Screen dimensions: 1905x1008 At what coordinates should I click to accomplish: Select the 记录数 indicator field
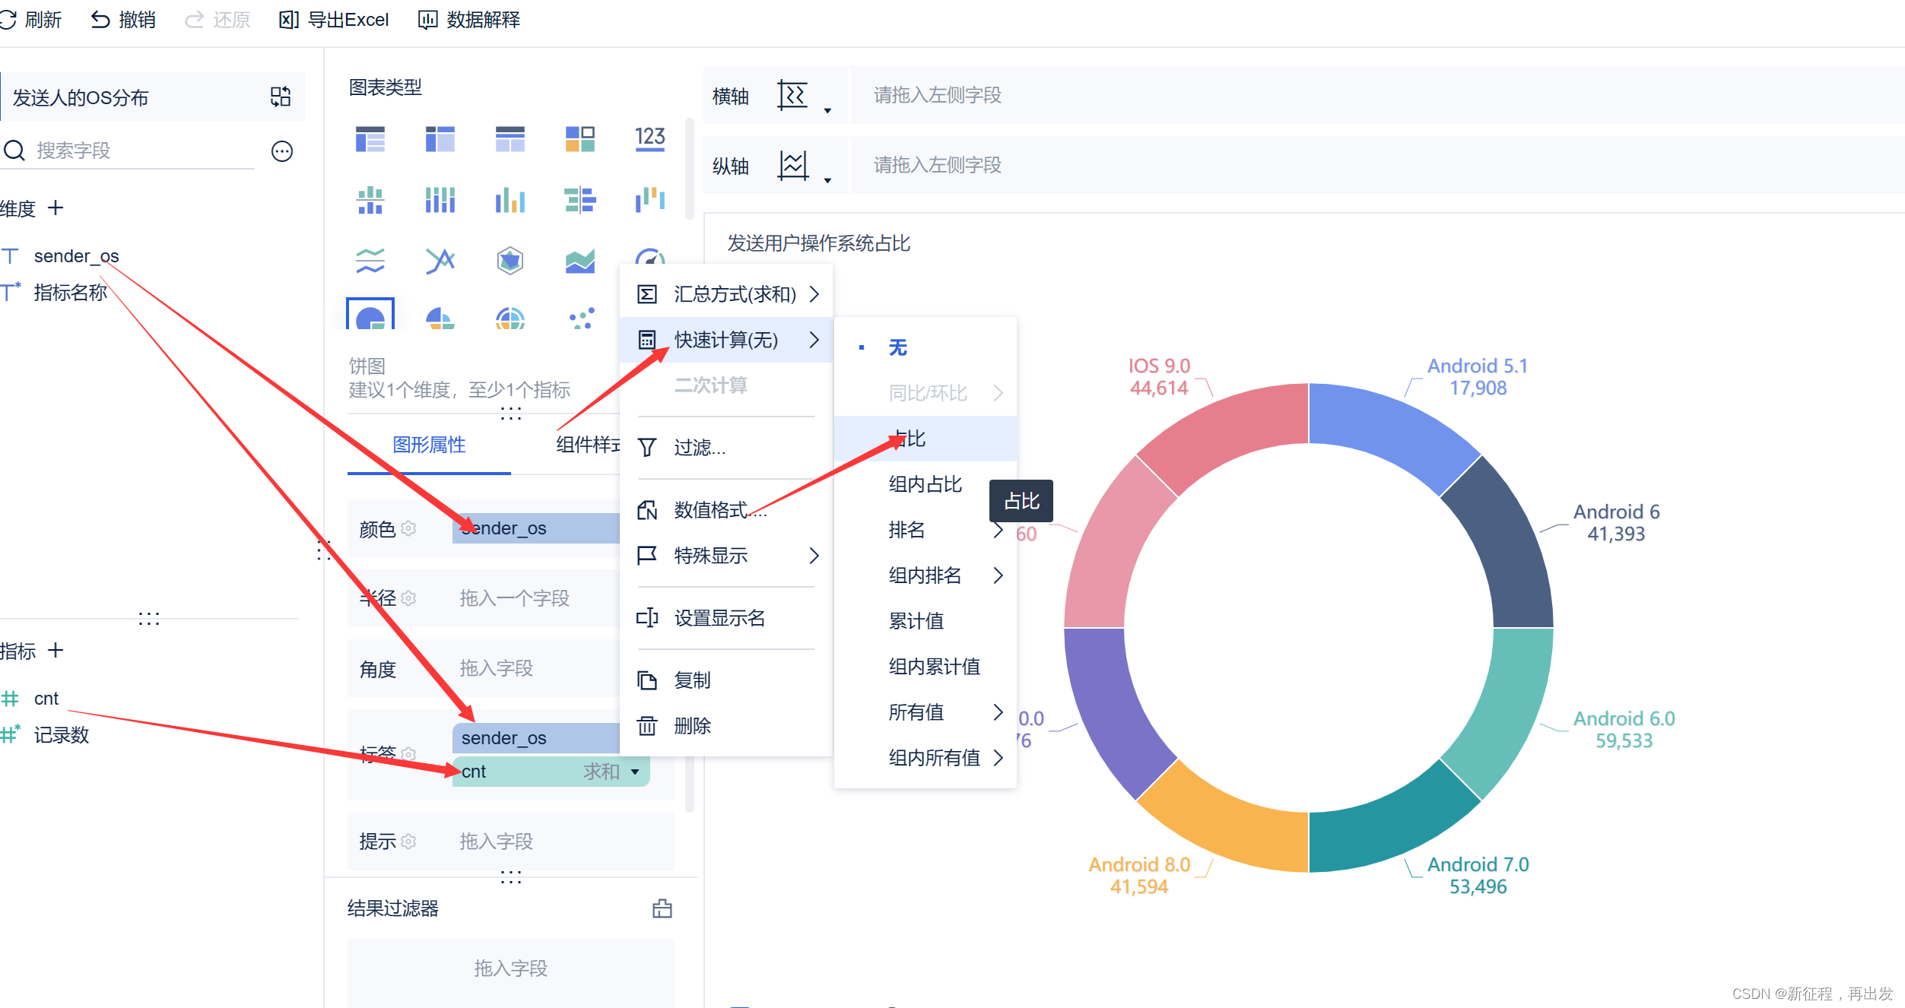(61, 735)
